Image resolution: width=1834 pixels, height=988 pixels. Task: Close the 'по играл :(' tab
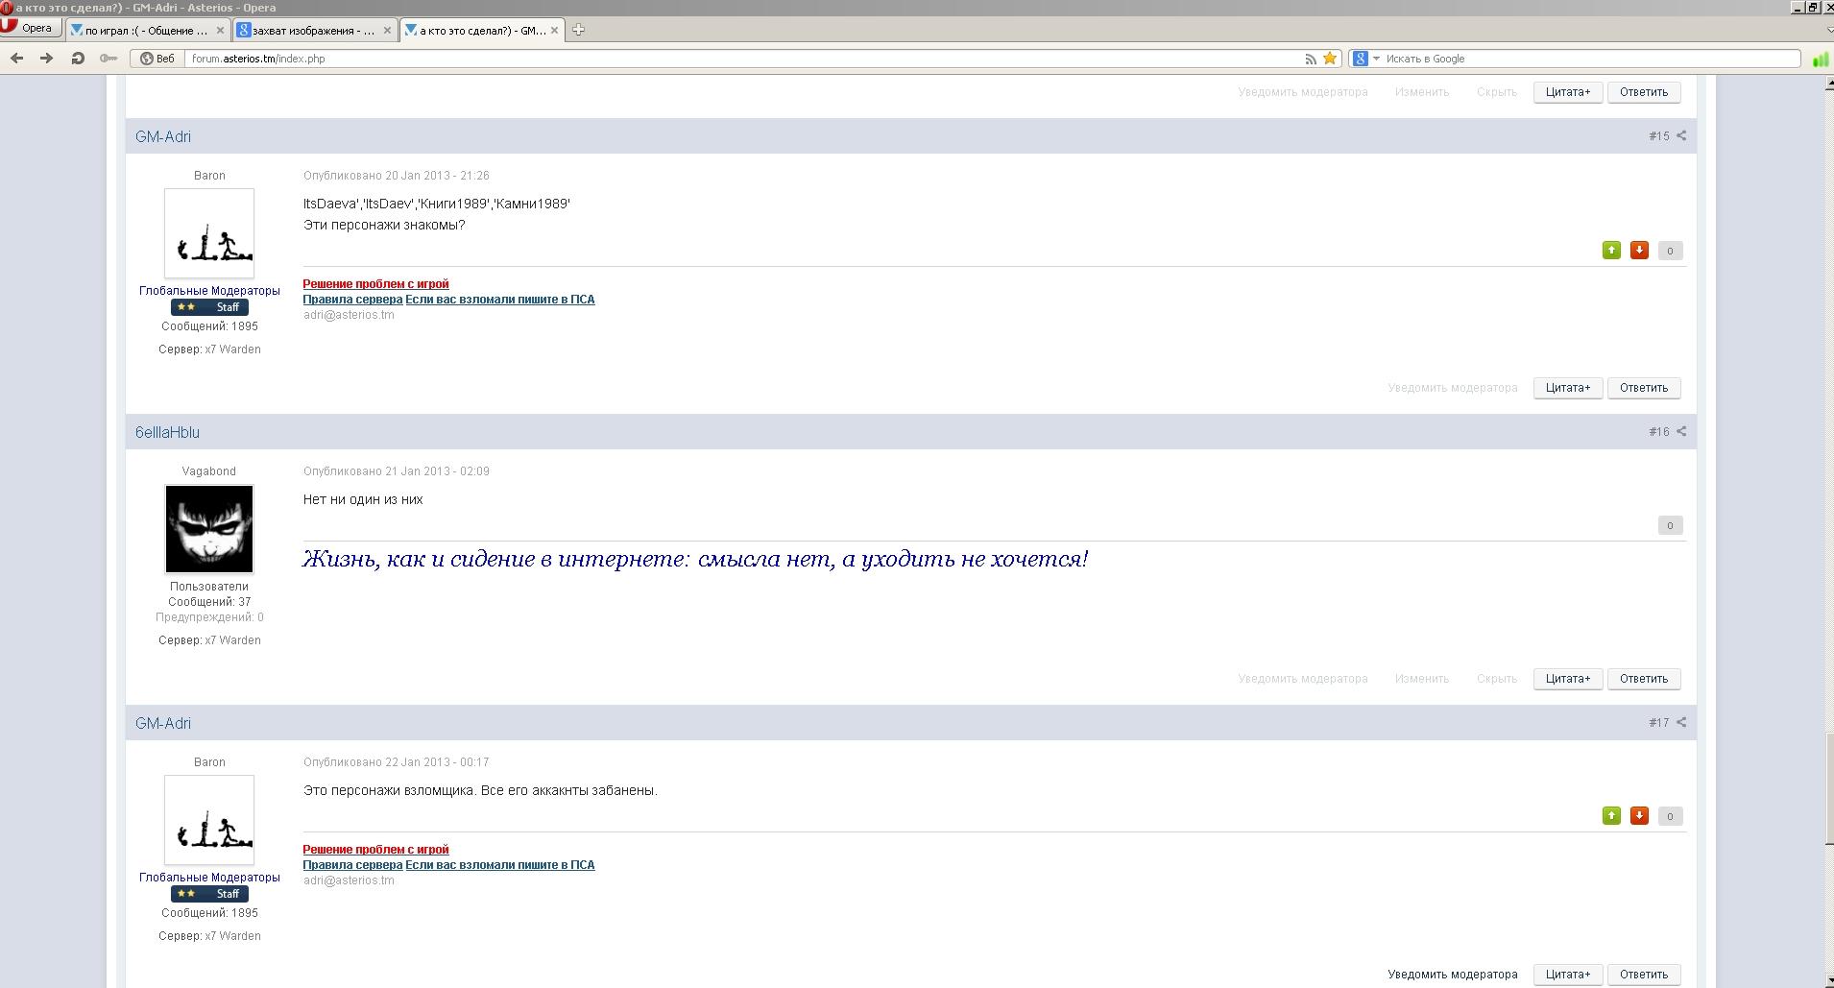(220, 30)
